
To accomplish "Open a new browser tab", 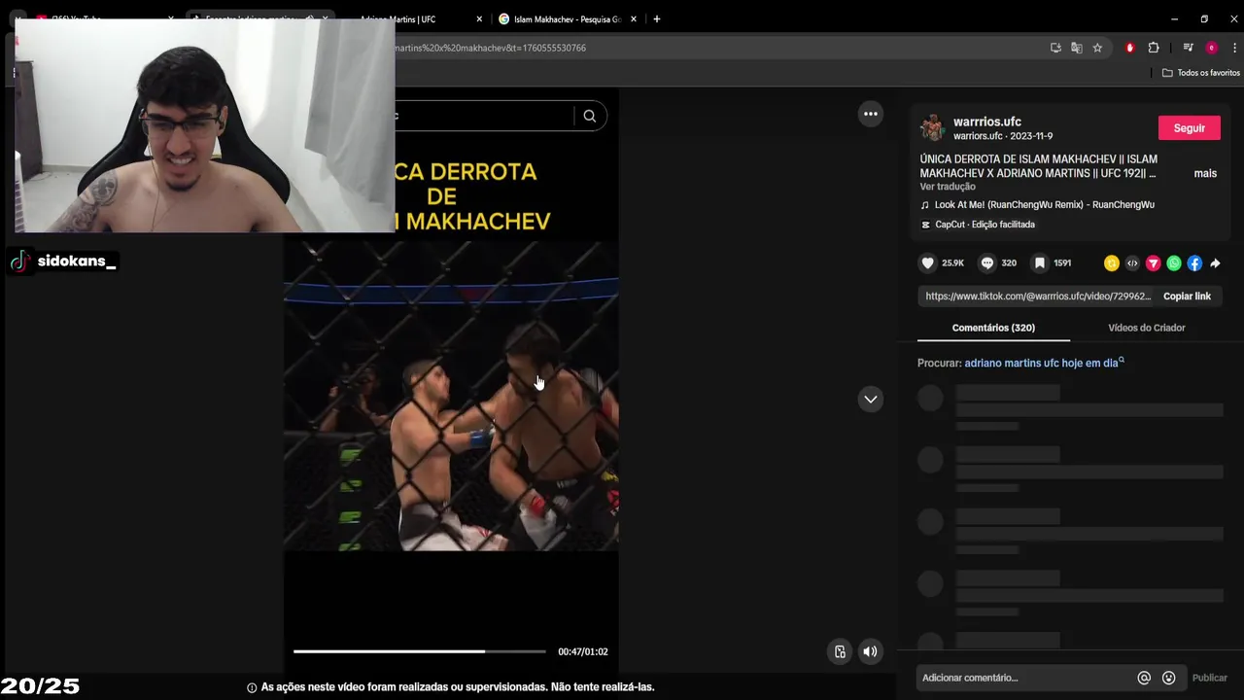I will pos(657,19).
